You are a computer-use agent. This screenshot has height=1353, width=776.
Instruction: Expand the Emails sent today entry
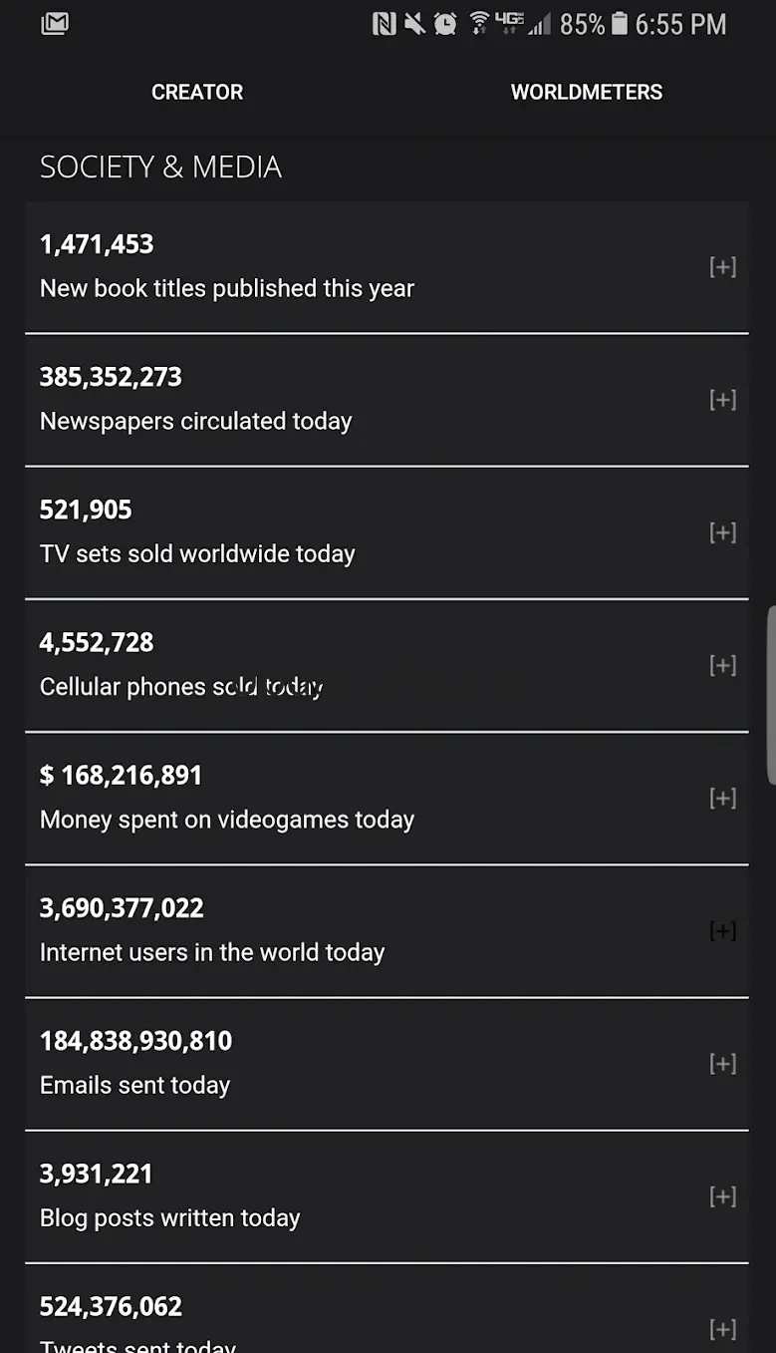pyautogui.click(x=722, y=1063)
